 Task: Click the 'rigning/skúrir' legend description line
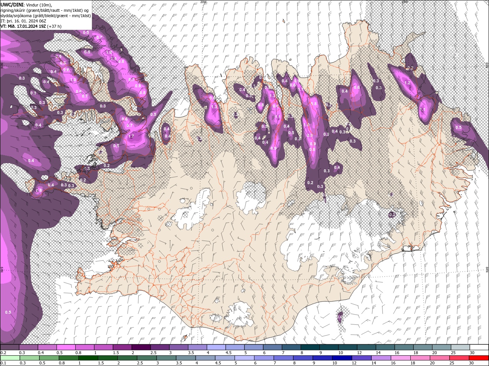click(45, 10)
